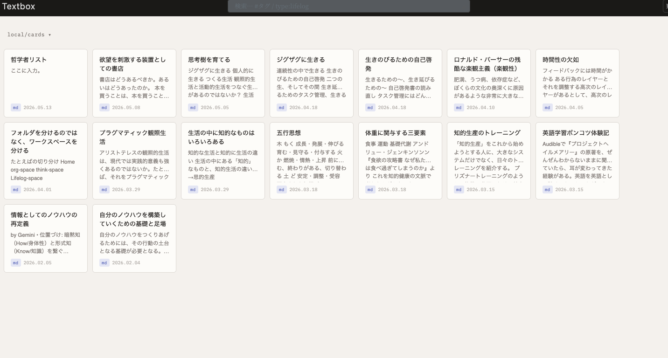Click md badge on ロナルド・パーサー card

click(459, 108)
